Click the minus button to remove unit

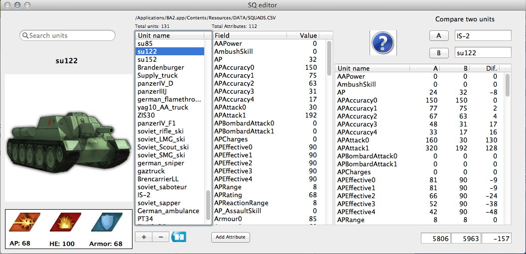pyautogui.click(x=161, y=237)
